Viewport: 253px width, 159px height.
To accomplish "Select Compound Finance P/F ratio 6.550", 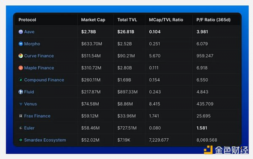I will coord(202,80).
